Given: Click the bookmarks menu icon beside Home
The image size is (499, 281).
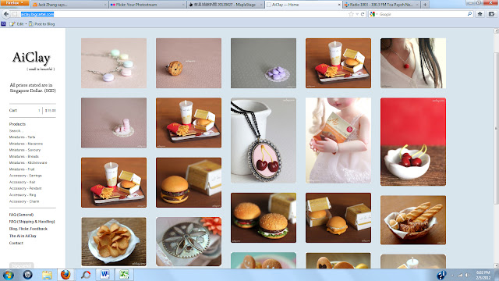Looking at the screenshot, I should [x=491, y=14].
